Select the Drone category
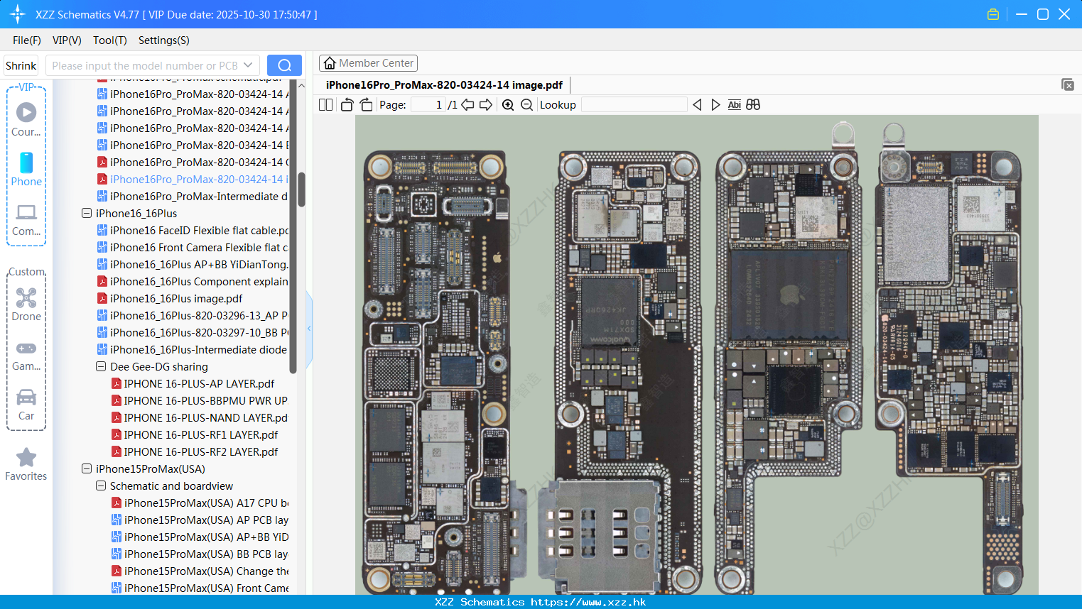This screenshot has height=609, width=1082. pyautogui.click(x=26, y=304)
